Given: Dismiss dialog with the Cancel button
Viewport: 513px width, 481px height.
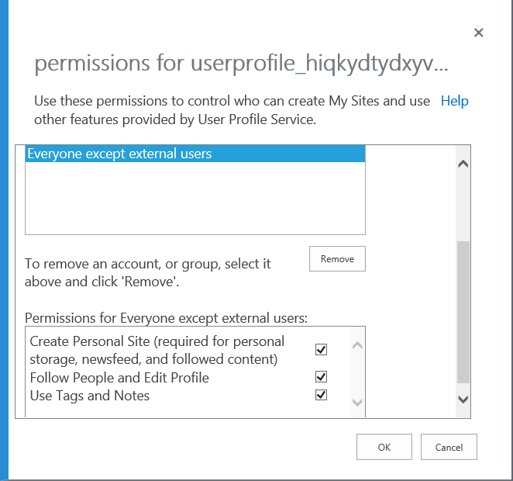Looking at the screenshot, I should (449, 447).
